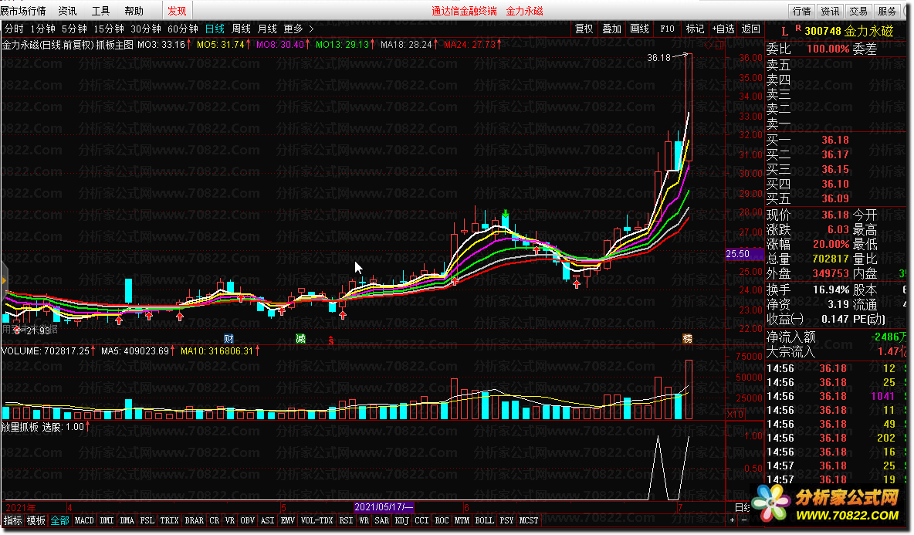Open the 更多 timeframe dropdown
Image resolution: width=914 pixels, height=535 pixels.
(293, 29)
